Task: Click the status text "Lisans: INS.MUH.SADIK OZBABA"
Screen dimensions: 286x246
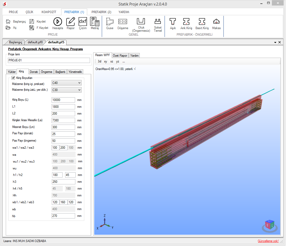Action: click(25, 241)
